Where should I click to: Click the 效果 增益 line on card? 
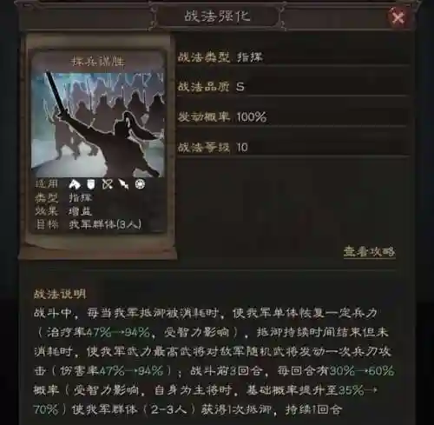[63, 211]
